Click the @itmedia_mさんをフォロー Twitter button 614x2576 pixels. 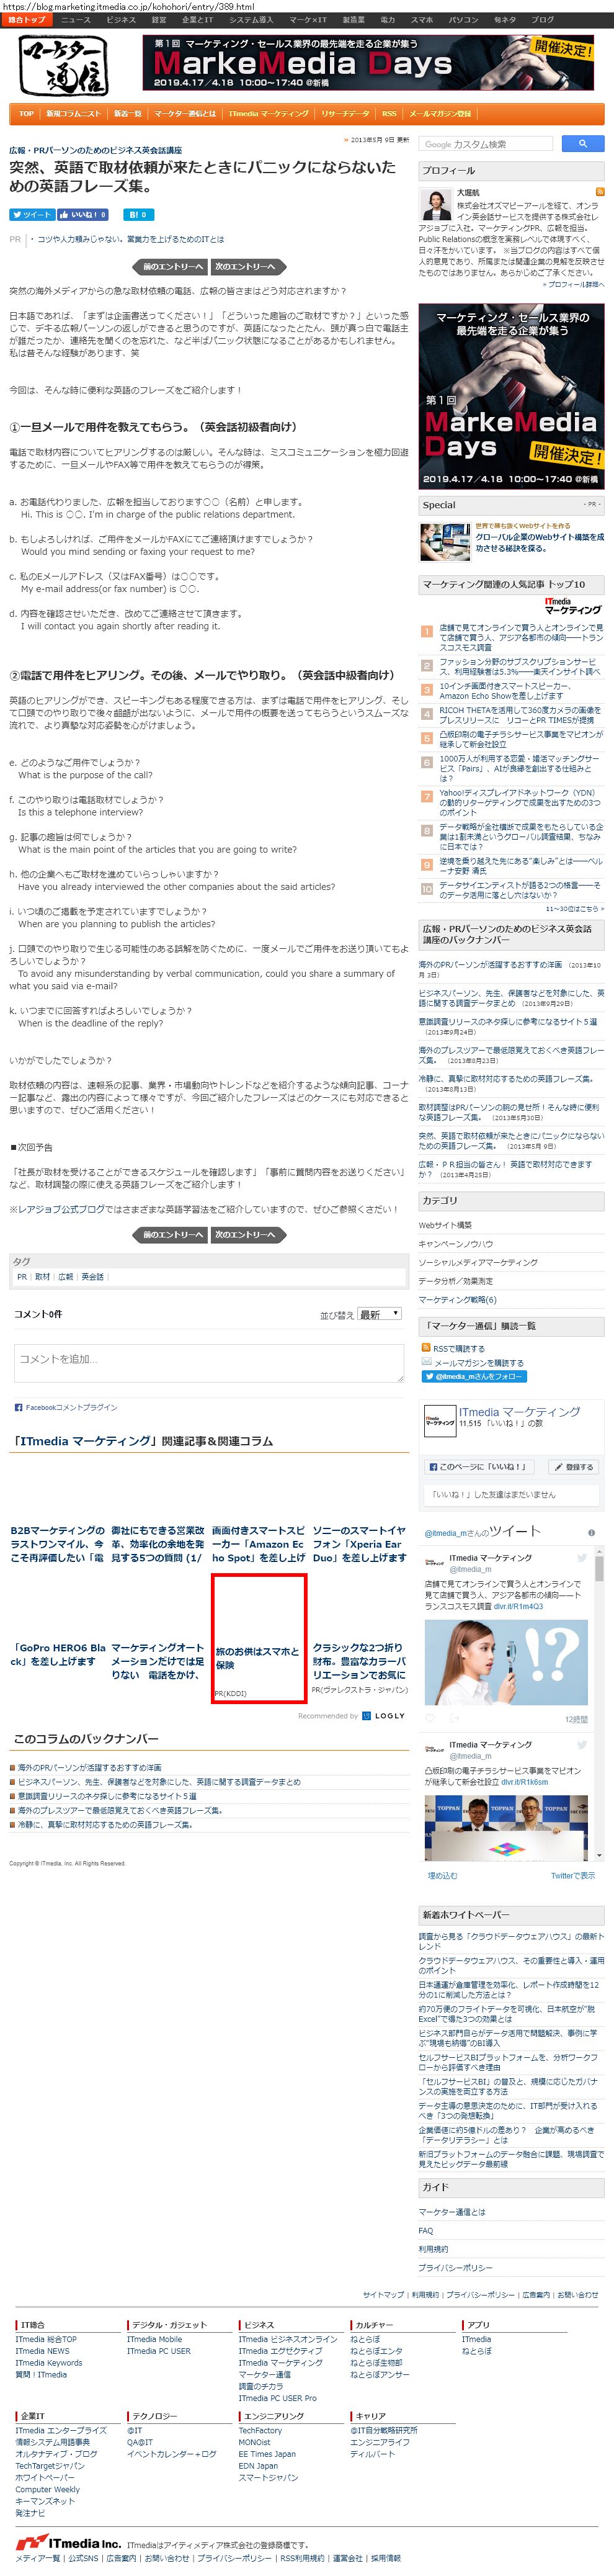pos(474,1376)
